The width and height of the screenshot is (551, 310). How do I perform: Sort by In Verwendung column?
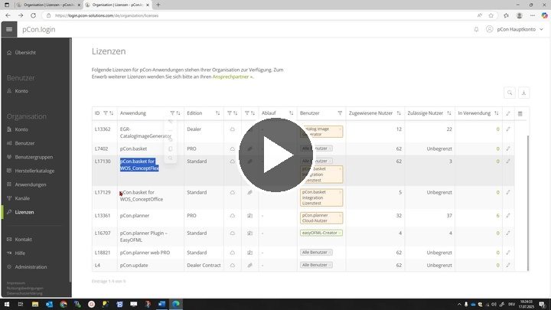coord(496,113)
